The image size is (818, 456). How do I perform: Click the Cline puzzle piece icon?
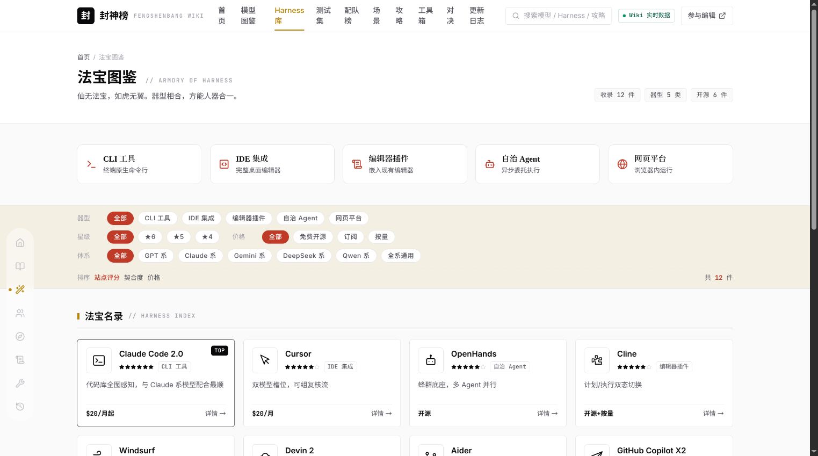click(x=597, y=360)
